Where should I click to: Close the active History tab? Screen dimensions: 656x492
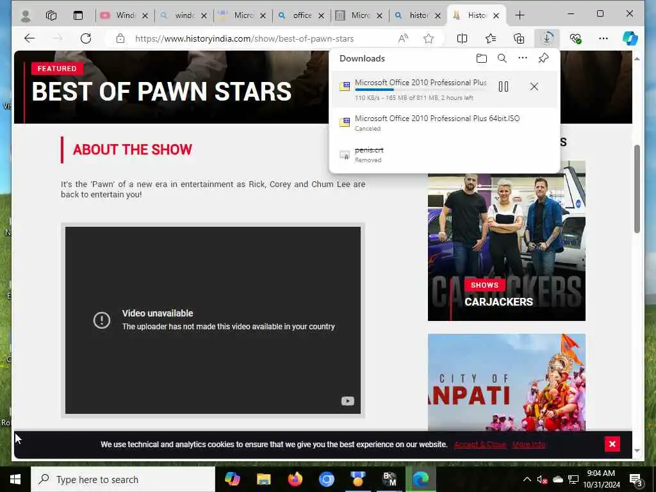coord(496,15)
